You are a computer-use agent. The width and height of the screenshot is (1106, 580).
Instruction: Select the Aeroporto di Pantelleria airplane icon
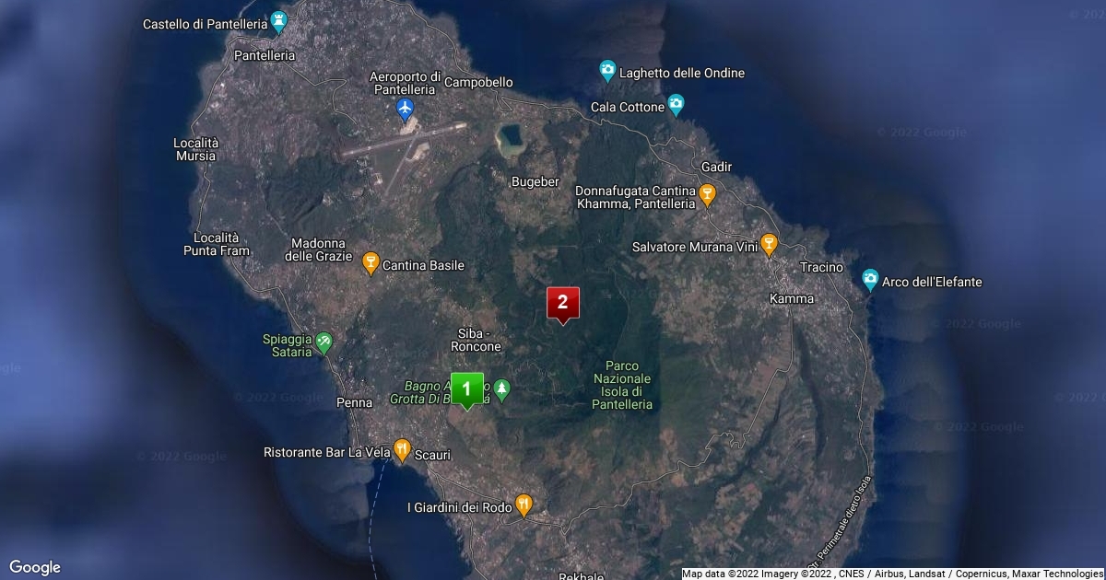405,110
